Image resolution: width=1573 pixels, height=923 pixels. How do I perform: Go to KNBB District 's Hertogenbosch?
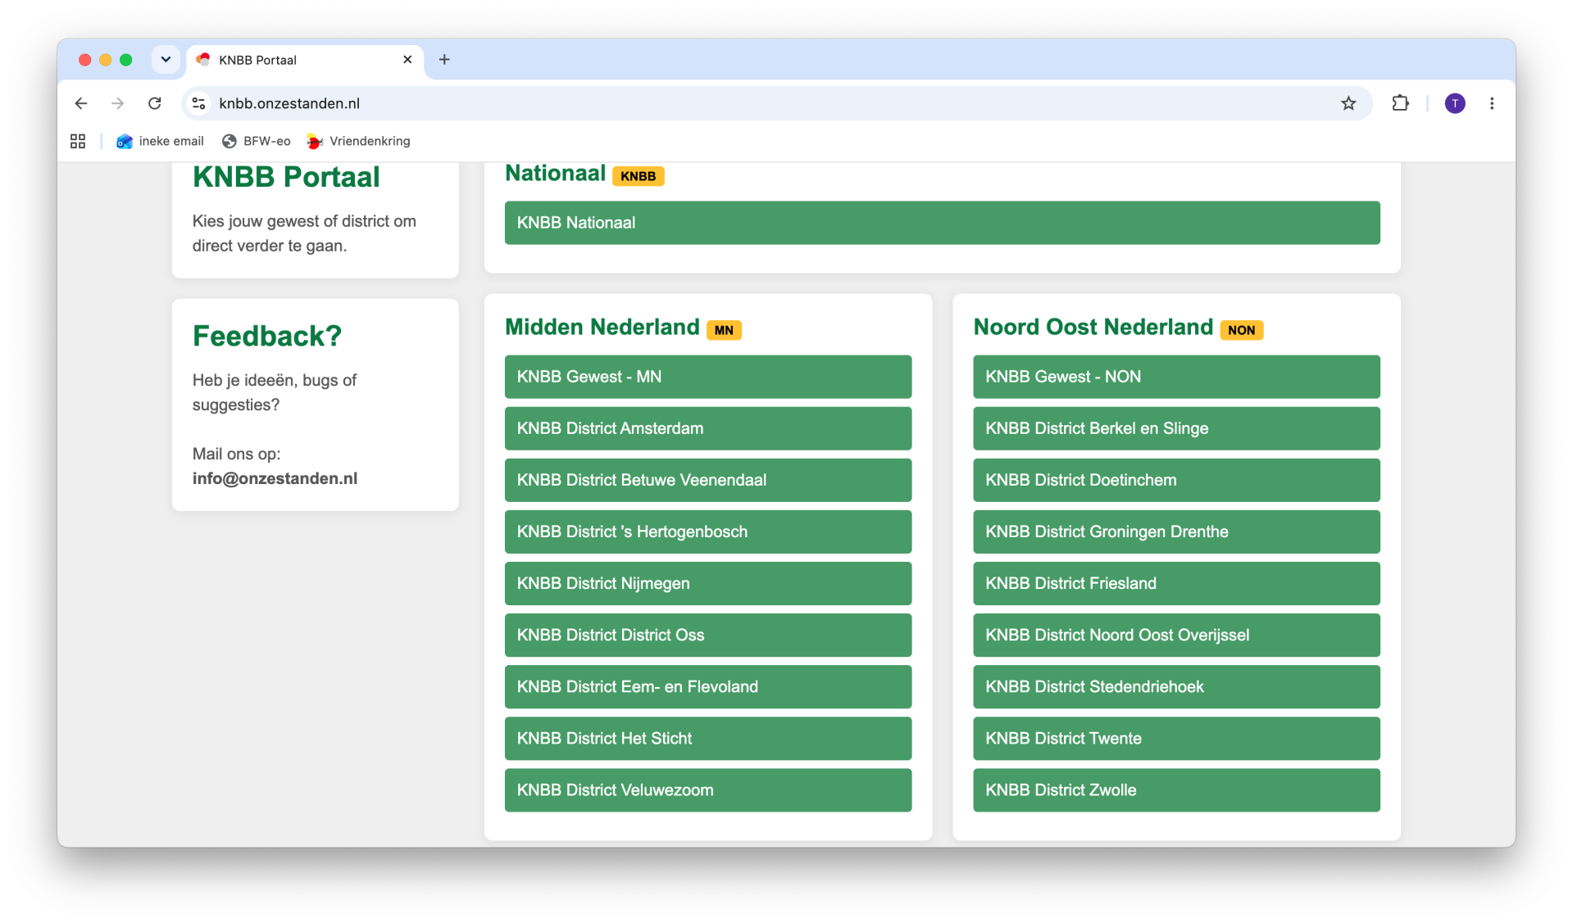pyautogui.click(x=708, y=532)
